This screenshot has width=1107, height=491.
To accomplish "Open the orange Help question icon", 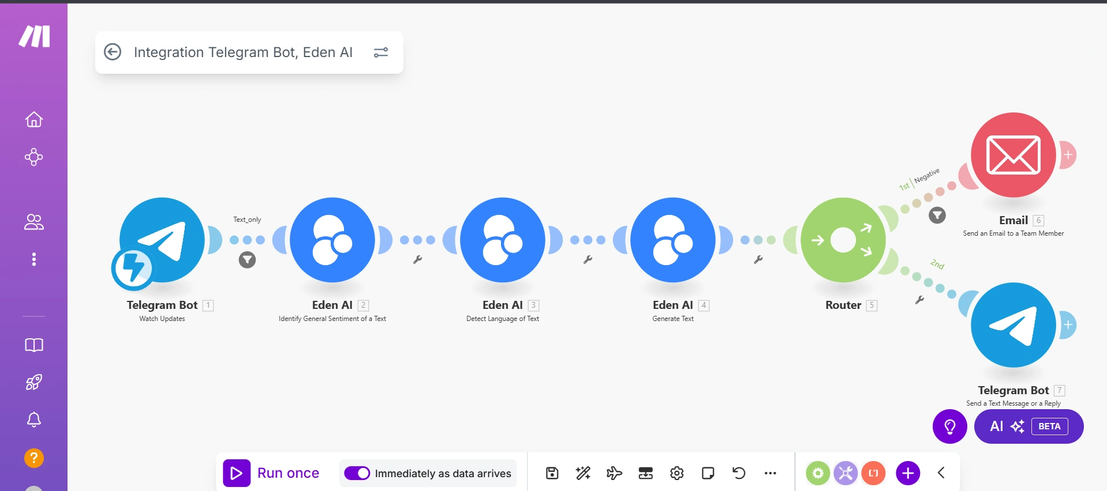I will click(x=34, y=458).
